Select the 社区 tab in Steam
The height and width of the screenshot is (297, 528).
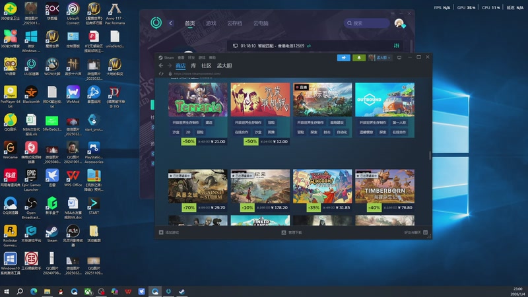[206, 65]
